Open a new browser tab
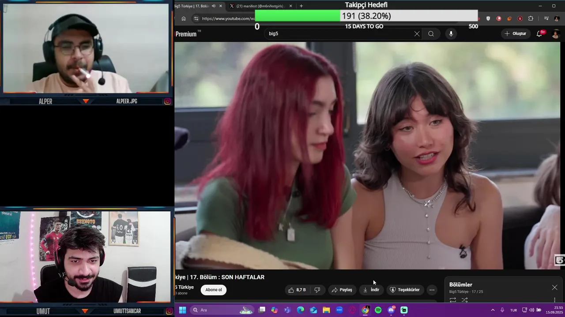Viewport: 565px width, 317px height. coord(301,6)
